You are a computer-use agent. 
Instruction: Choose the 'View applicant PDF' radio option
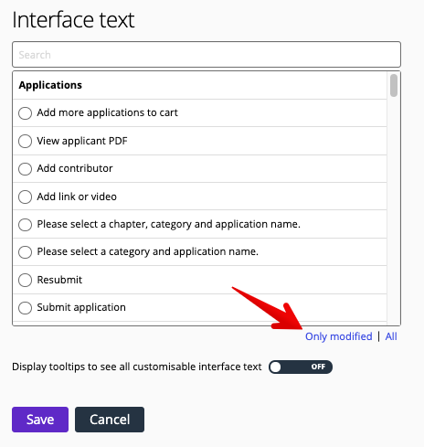25,141
